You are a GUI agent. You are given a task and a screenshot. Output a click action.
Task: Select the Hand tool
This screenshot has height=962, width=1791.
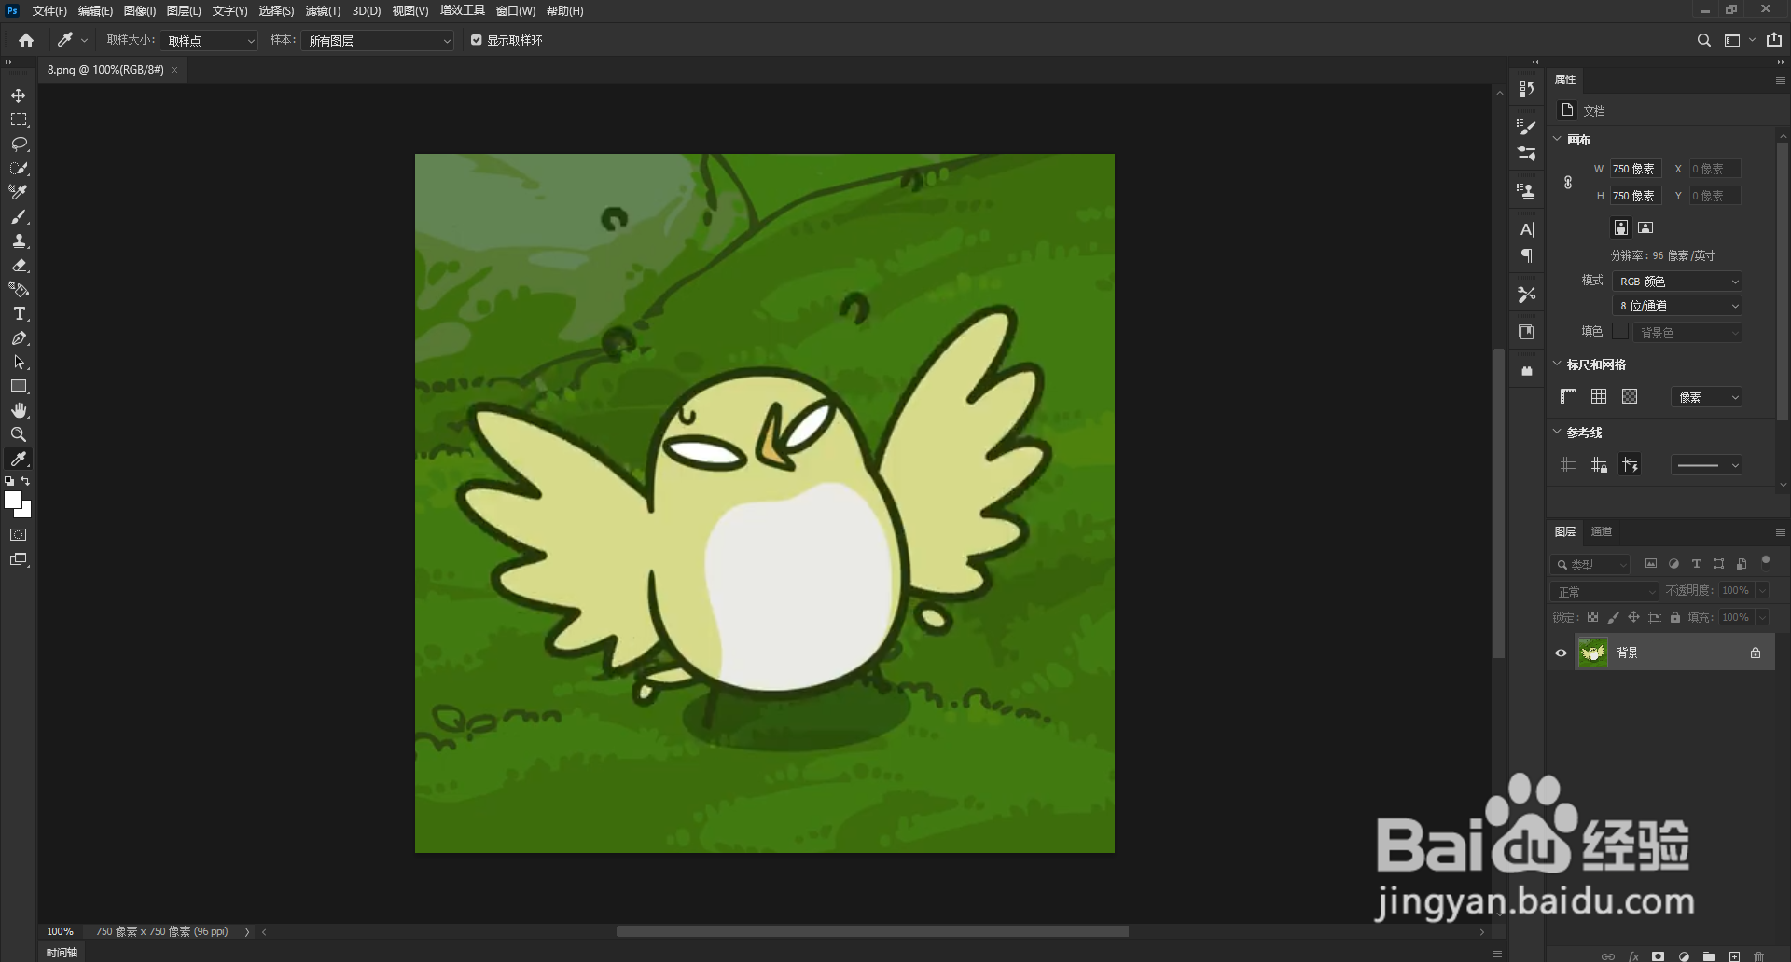click(19, 411)
